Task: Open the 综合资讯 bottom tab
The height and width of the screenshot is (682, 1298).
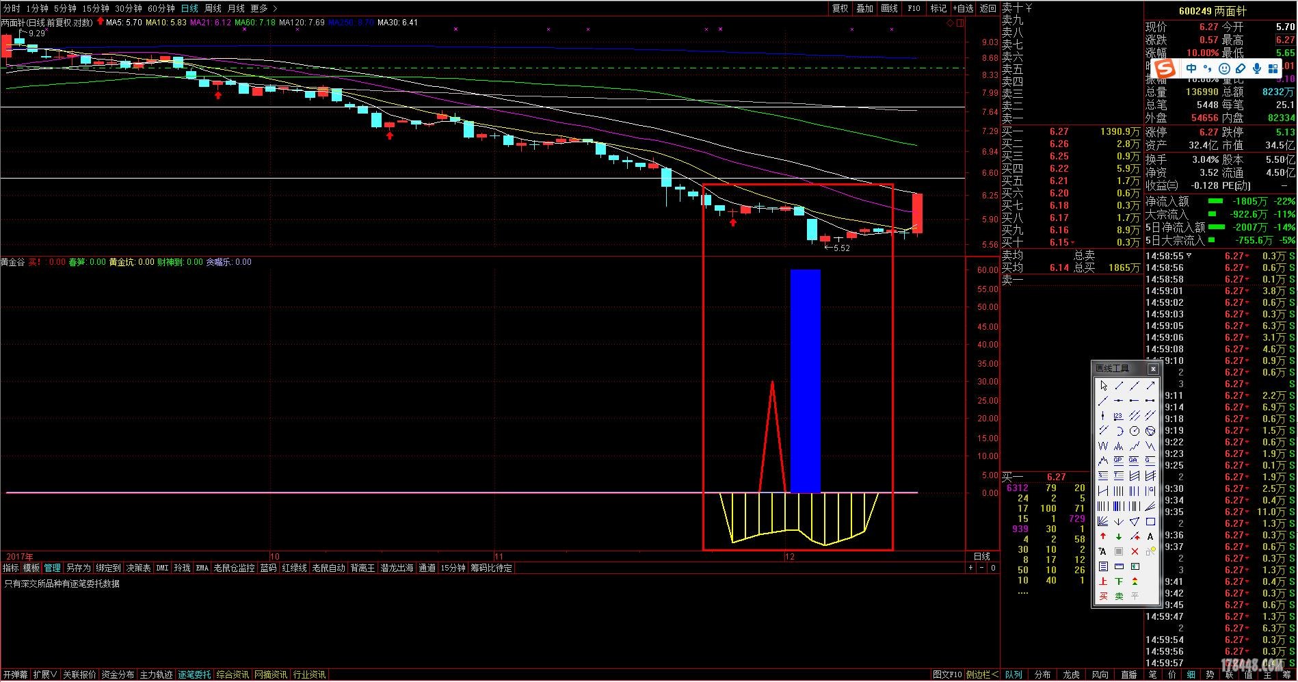Action: (x=233, y=674)
